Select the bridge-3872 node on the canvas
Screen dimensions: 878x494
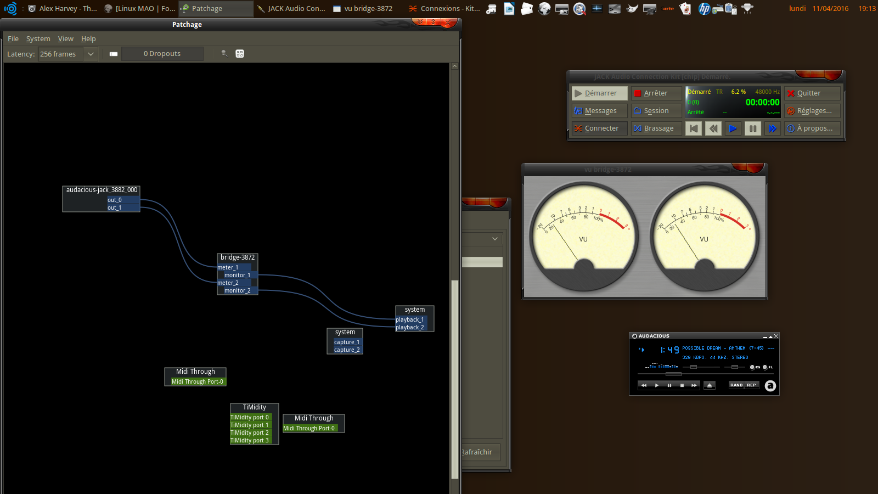pos(238,257)
